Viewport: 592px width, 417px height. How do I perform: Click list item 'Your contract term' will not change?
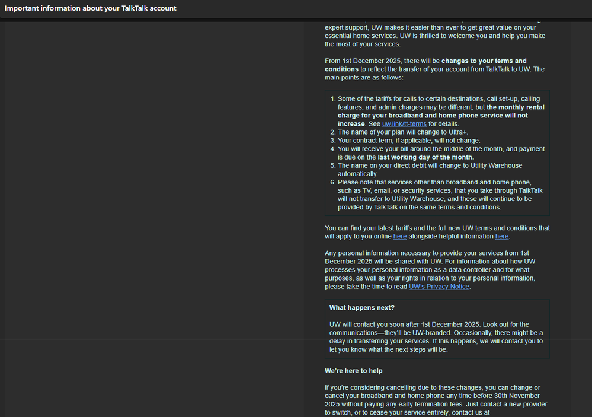tap(409, 141)
